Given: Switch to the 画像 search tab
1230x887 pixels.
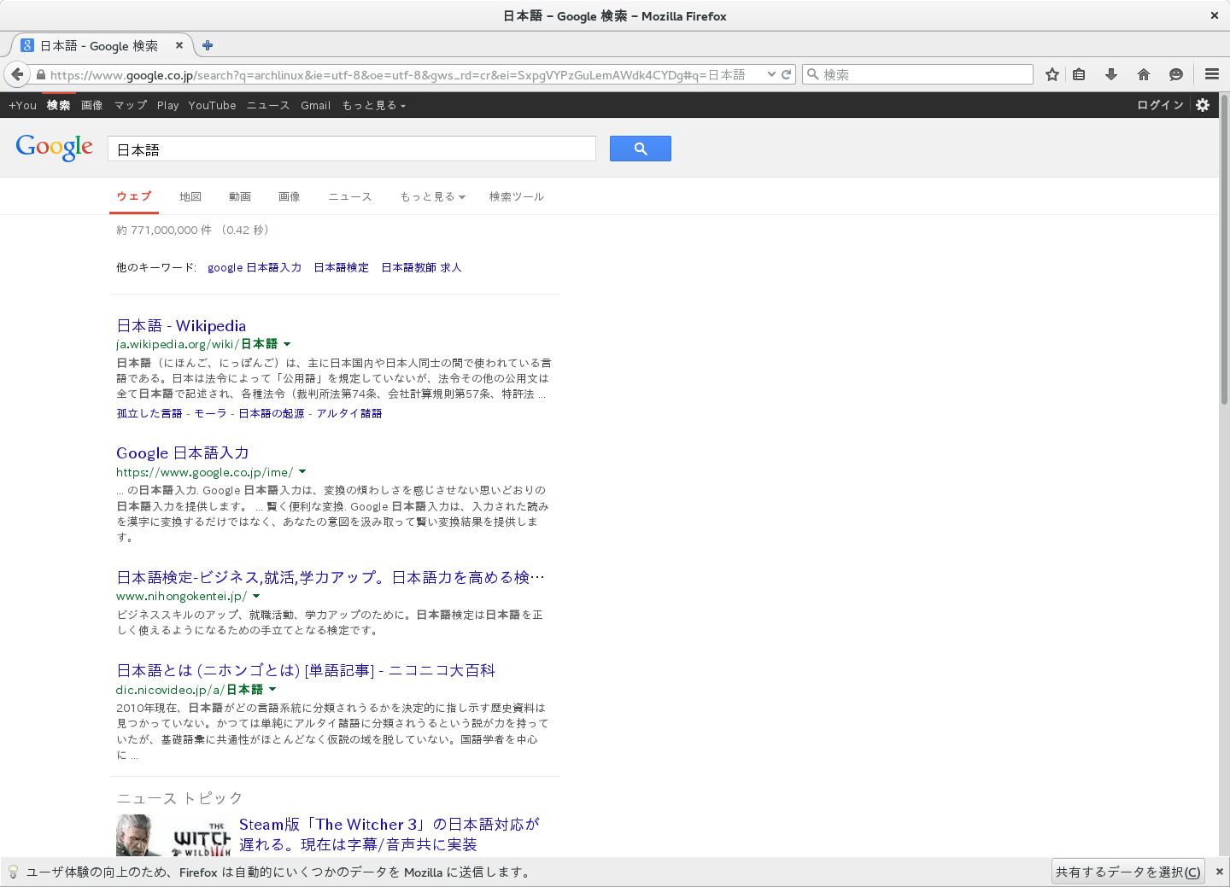Looking at the screenshot, I should pyautogui.click(x=290, y=196).
